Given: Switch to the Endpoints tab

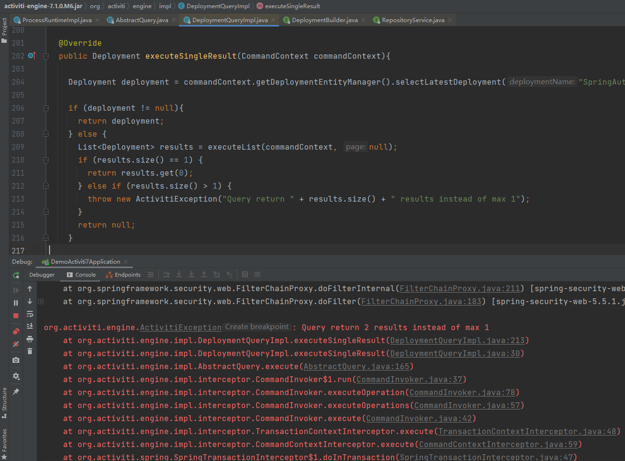Looking at the screenshot, I should (x=123, y=275).
